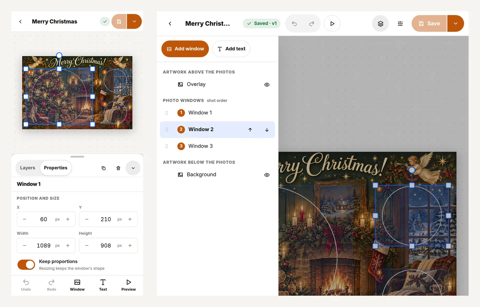This screenshot has height=307, width=480.
Task: Select Window in the bottom toolbar
Action: (x=77, y=285)
